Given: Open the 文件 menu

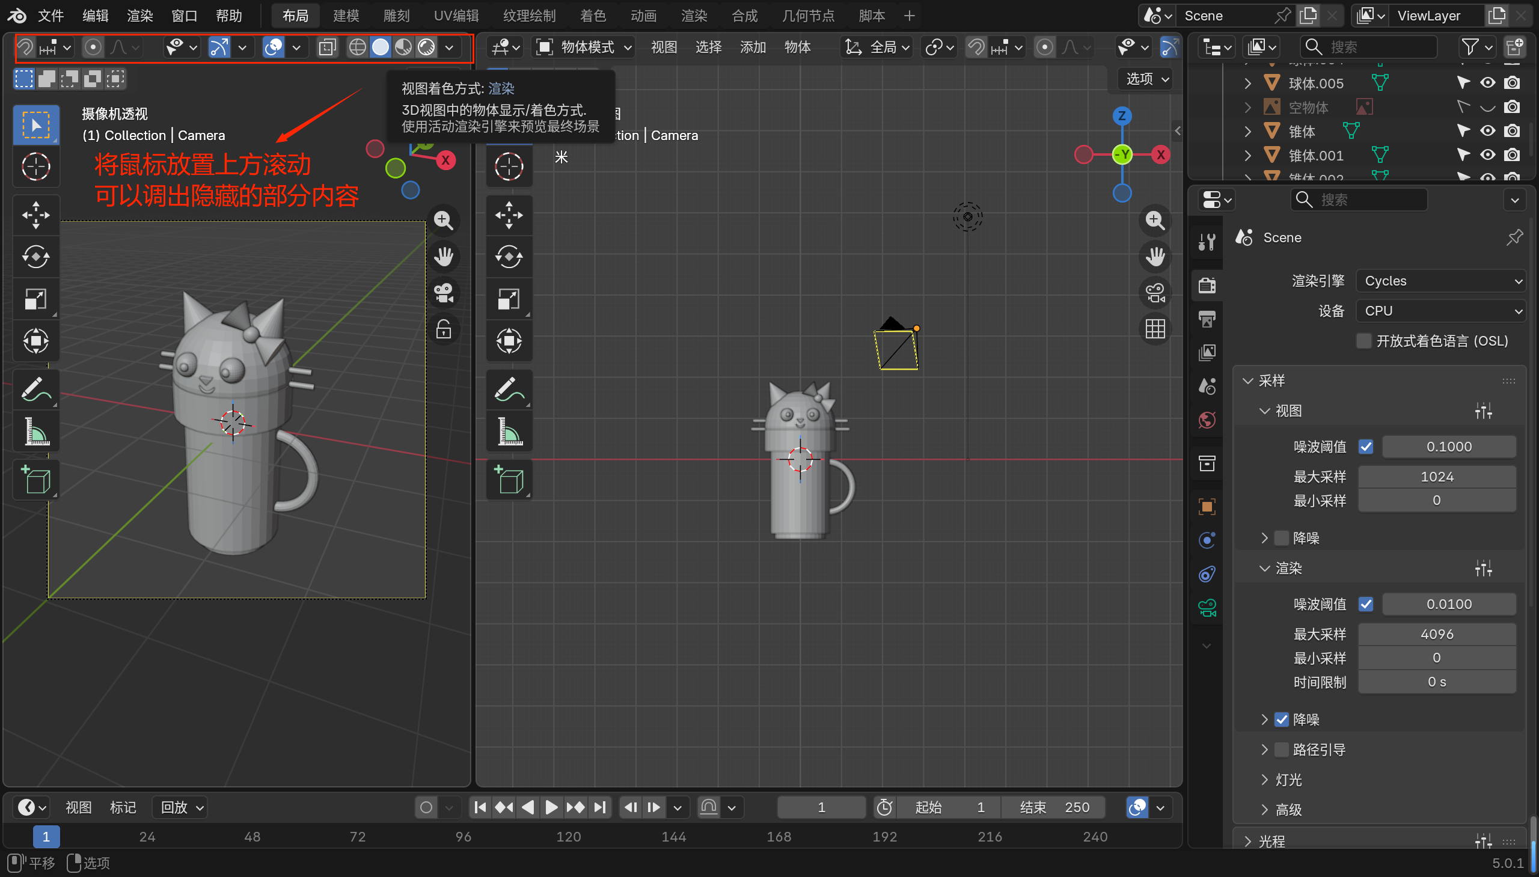Looking at the screenshot, I should click(x=50, y=16).
